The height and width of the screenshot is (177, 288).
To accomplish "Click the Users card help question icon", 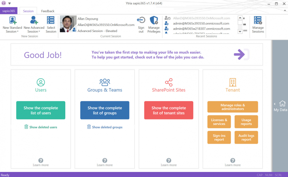I will click(x=41, y=161).
